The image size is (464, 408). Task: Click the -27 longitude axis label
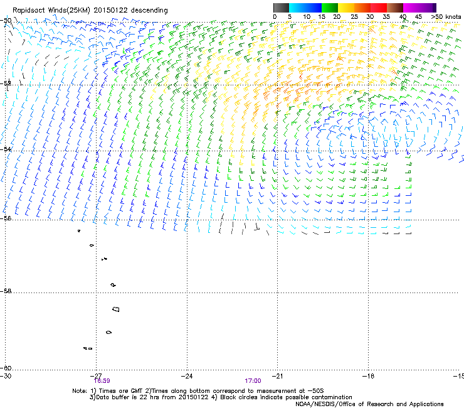click(96, 376)
